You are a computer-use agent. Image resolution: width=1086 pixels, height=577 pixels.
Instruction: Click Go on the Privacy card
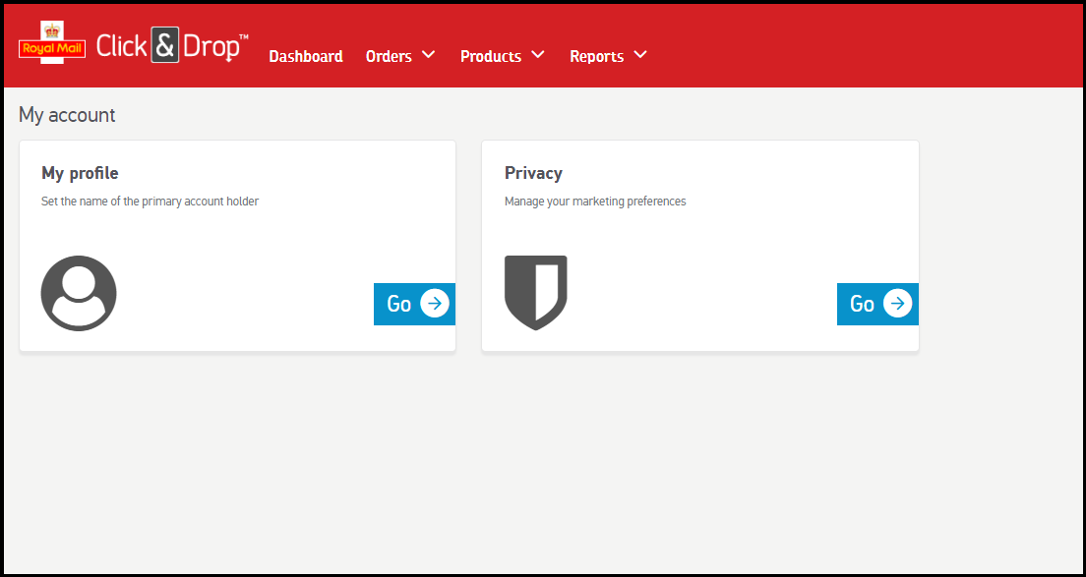pyautogui.click(x=877, y=304)
